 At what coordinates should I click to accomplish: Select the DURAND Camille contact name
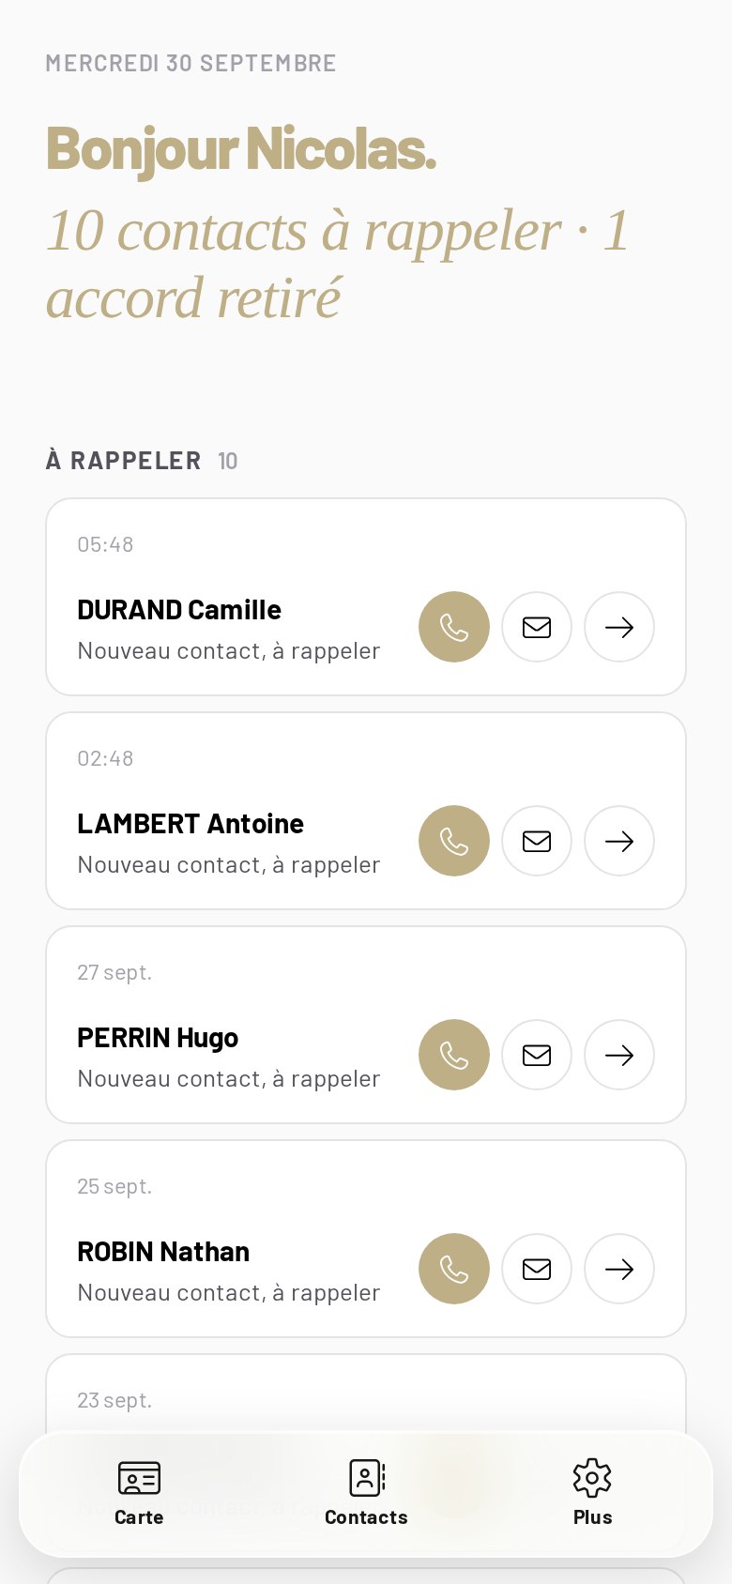179,610
